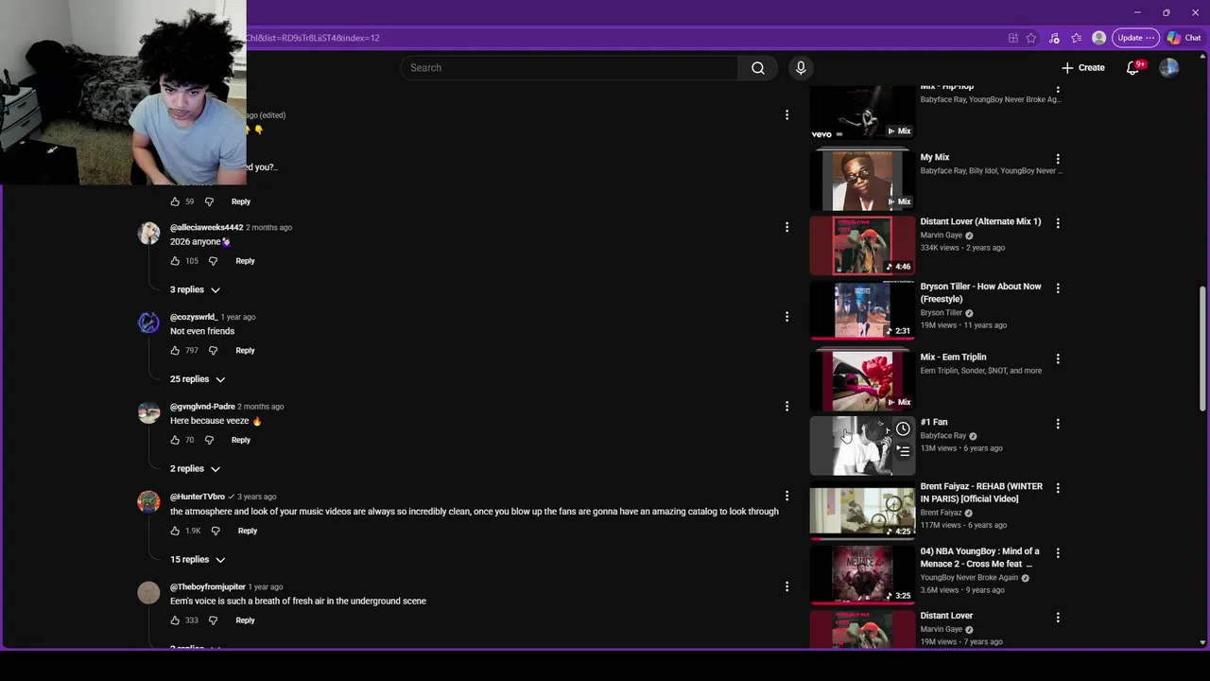This screenshot has height=681, width=1210.
Task: Bookmark this page with the star icon
Action: click(1031, 38)
